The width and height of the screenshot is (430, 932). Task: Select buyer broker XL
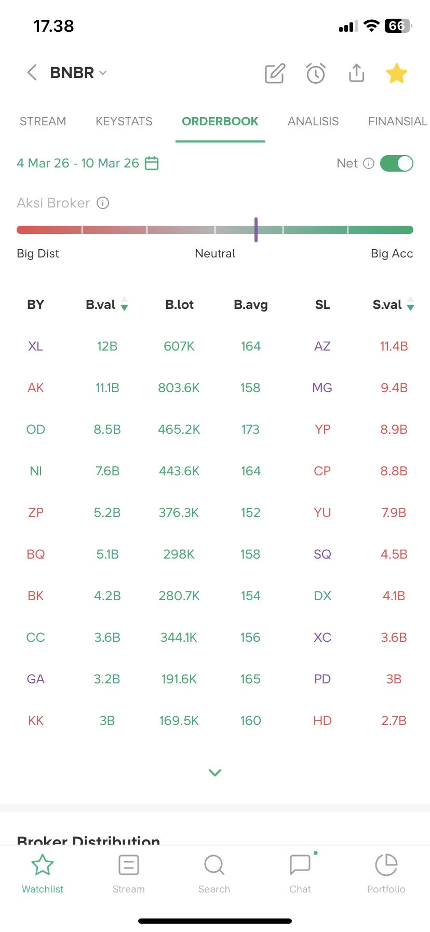[x=35, y=346]
